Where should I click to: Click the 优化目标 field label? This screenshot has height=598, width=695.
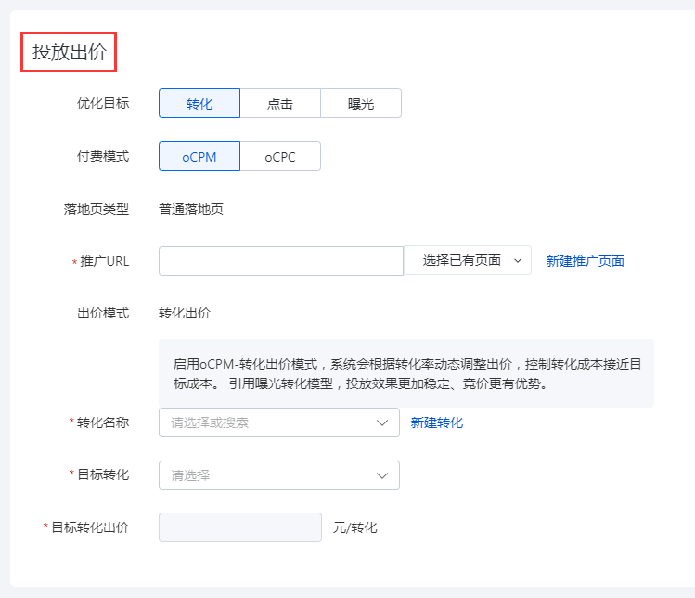pyautogui.click(x=103, y=103)
